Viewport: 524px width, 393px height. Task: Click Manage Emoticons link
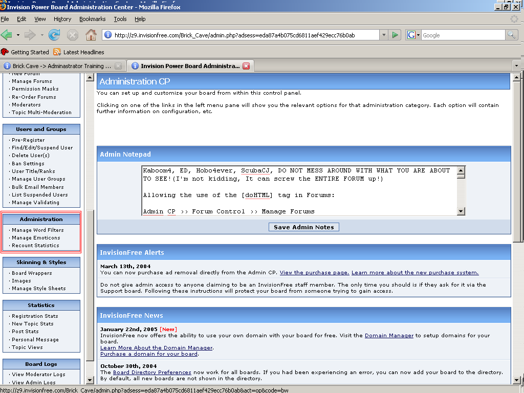[36, 238]
